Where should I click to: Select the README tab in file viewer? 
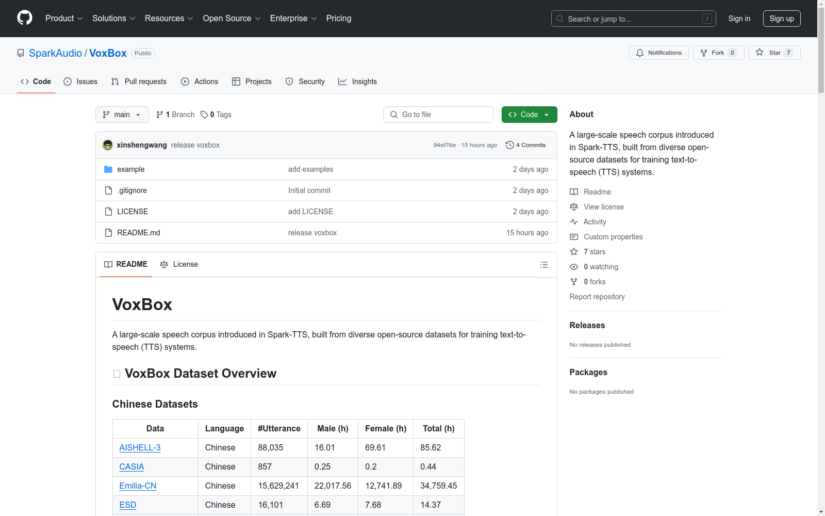coord(126,264)
